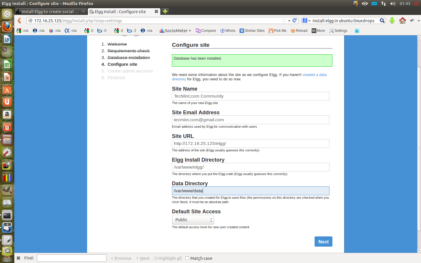Click the 'Welcome' install step
This screenshot has width=421, height=263.
(x=117, y=44)
